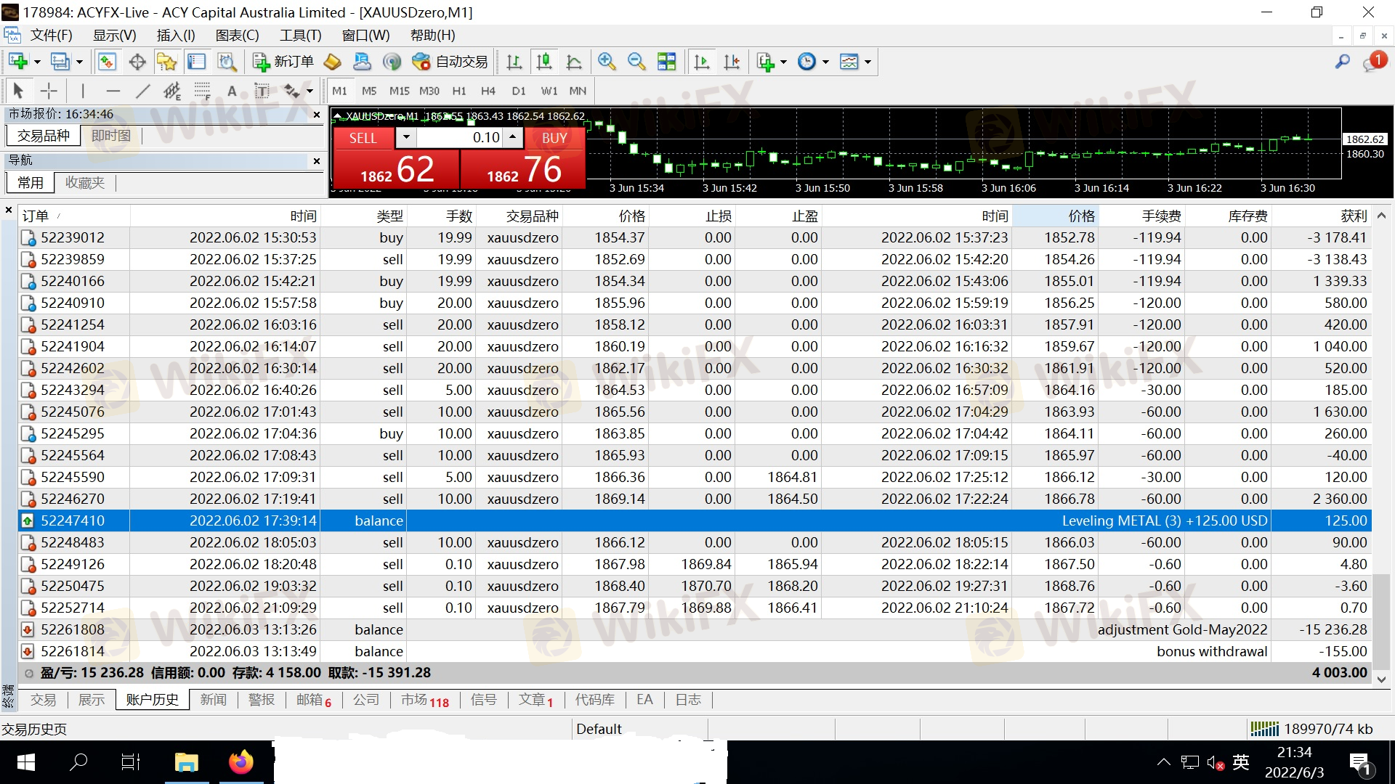Open the search magnifier icon
The image size is (1395, 784).
click(1342, 62)
